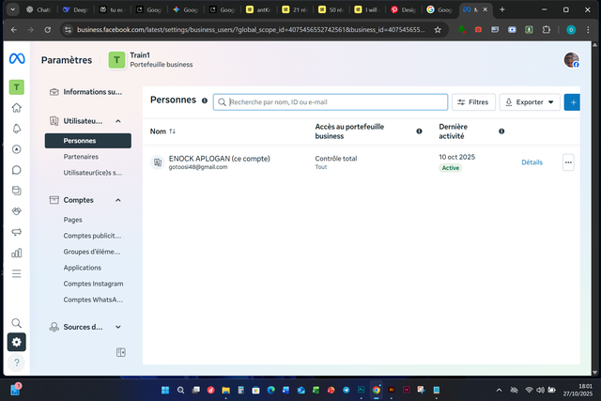
Task: Open the Home icon in left rail
Action: 16,108
